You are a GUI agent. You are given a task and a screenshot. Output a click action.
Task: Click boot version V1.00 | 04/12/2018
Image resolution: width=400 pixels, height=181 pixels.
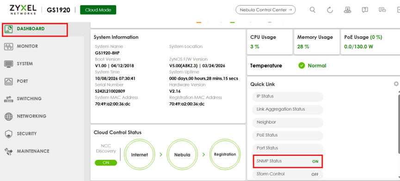(114, 66)
